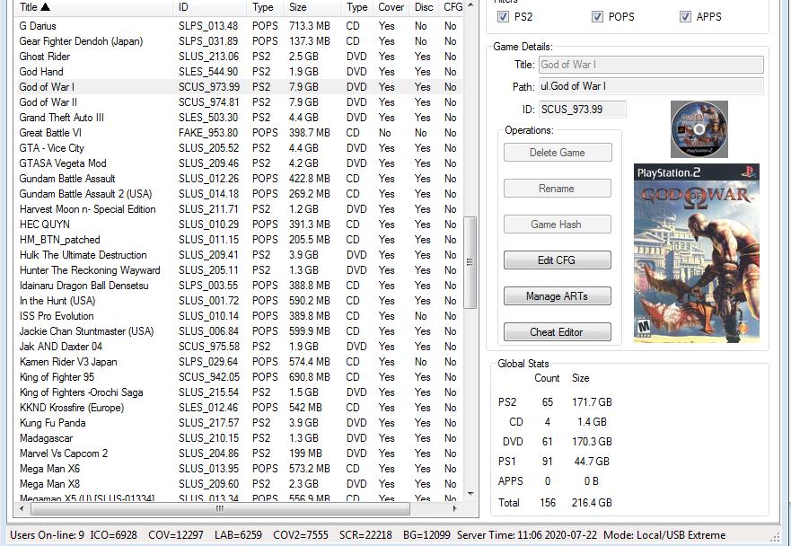The width and height of the screenshot is (791, 546).
Task: Open the Manage ARTs dialog
Action: 558,295
